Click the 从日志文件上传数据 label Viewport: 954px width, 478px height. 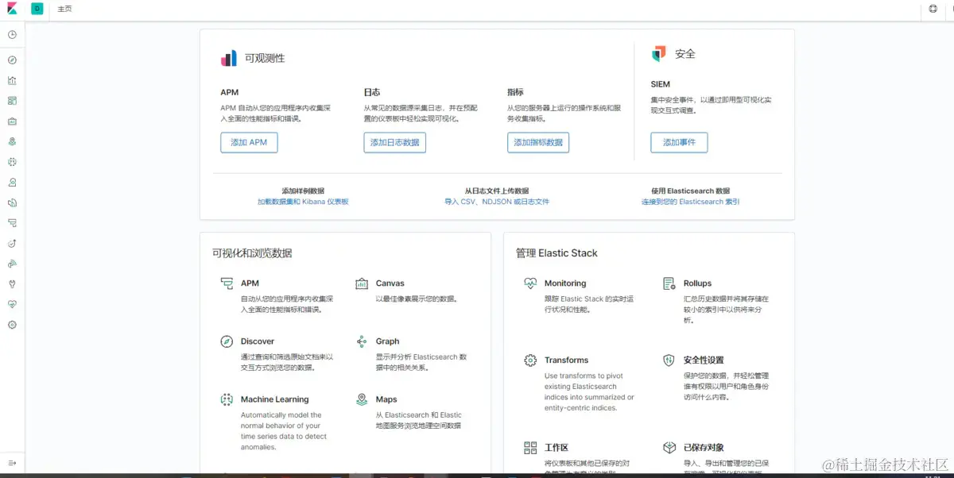[497, 191]
